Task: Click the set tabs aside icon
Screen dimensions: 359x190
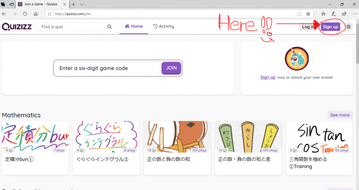Action: [12, 4]
